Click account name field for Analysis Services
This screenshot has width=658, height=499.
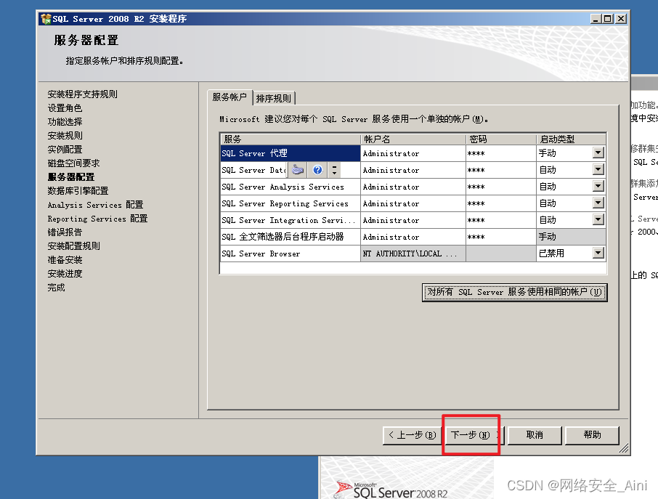(413, 187)
